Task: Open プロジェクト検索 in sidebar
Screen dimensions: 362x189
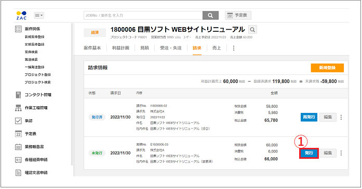Action: (37, 82)
